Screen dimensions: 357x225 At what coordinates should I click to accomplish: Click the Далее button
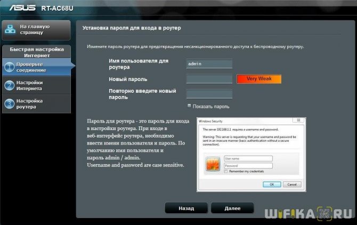pyautogui.click(x=232, y=208)
